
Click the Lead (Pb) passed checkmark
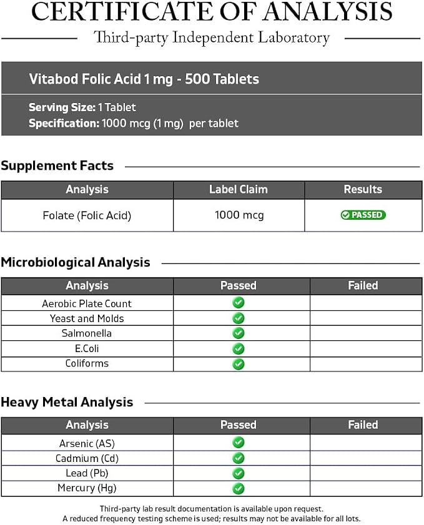tap(239, 473)
